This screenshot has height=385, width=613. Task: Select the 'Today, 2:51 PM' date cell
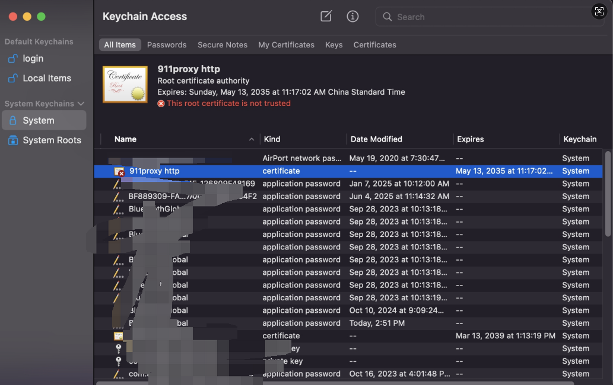(377, 323)
